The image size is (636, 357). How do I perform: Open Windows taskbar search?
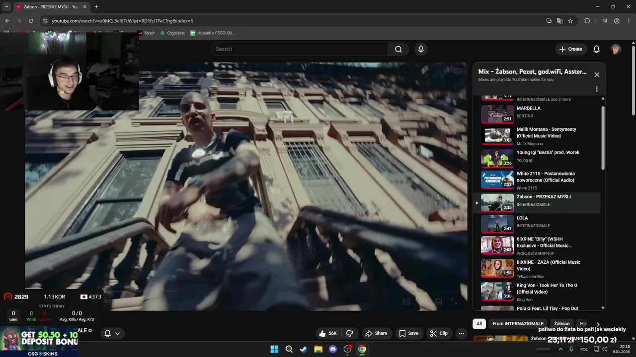[x=289, y=349]
